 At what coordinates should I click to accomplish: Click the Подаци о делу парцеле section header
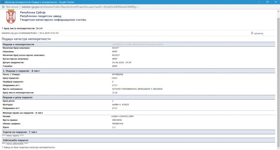click(18, 97)
